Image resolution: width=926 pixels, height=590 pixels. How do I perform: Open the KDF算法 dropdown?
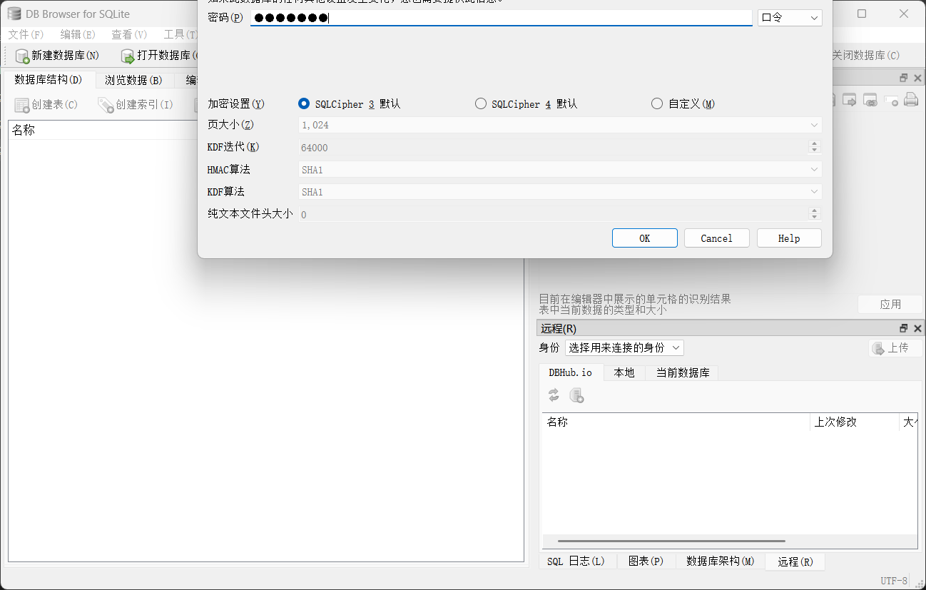[x=560, y=192]
